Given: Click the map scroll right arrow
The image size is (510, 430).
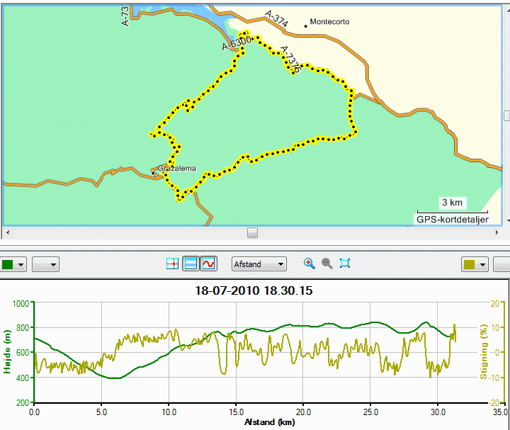Looking at the screenshot, I should pyautogui.click(x=497, y=232).
